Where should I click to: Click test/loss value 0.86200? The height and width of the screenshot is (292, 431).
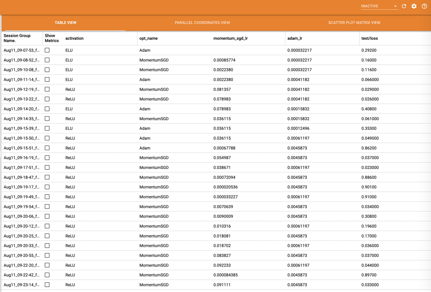coord(369,148)
